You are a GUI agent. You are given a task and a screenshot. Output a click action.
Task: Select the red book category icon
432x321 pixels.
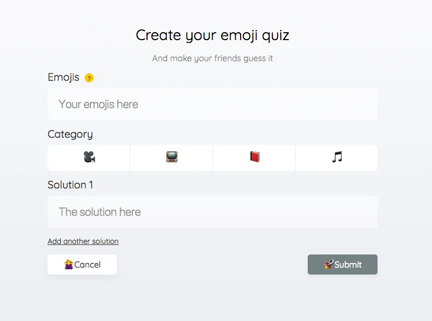coord(254,157)
